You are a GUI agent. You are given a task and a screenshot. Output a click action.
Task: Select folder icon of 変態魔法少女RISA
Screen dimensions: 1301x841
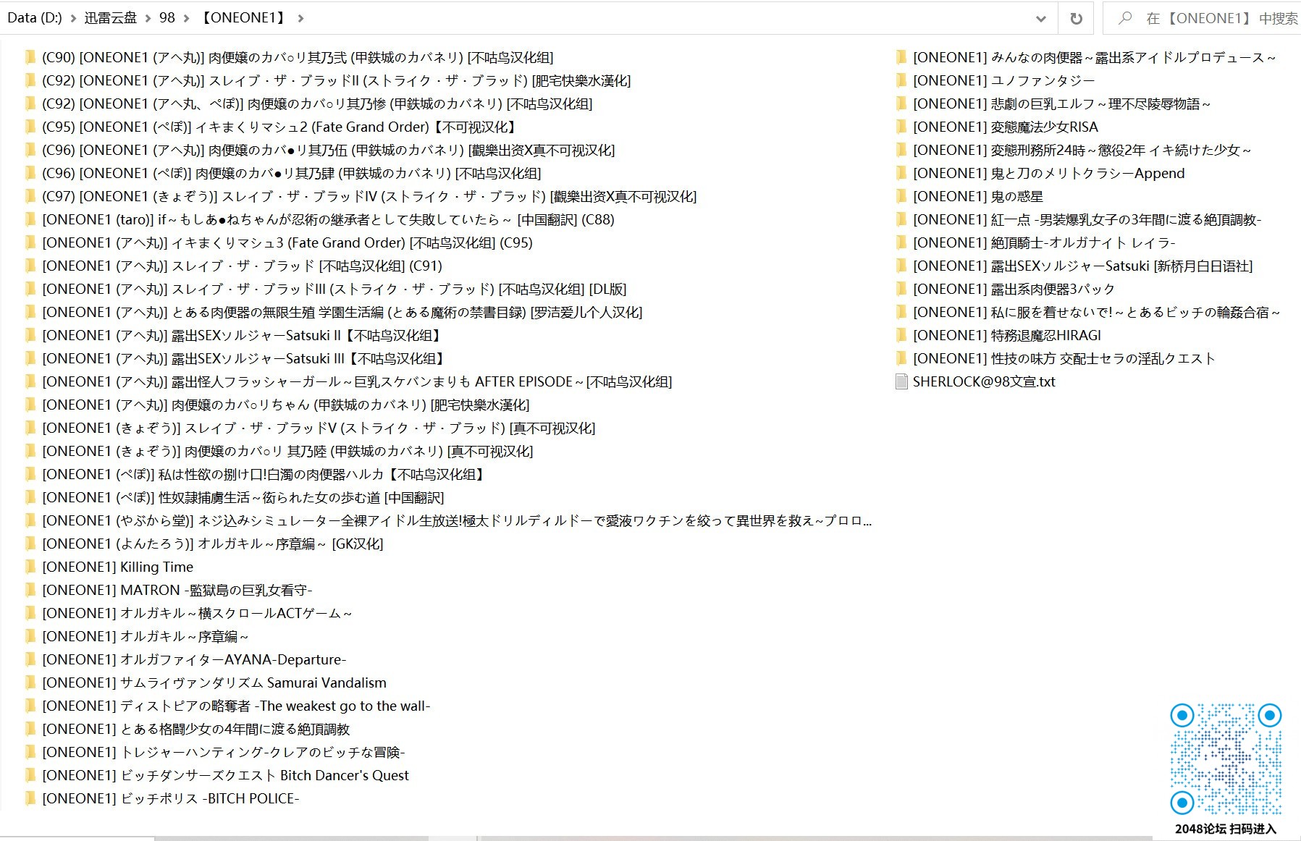pyautogui.click(x=901, y=127)
